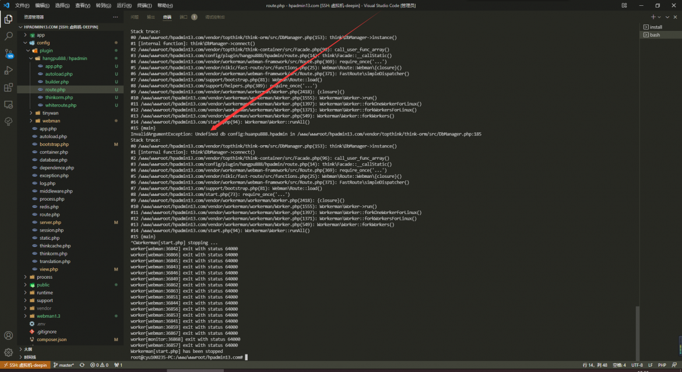The image size is (682, 372).
Task: Open 帮助(H) menu
Action: 165,6
